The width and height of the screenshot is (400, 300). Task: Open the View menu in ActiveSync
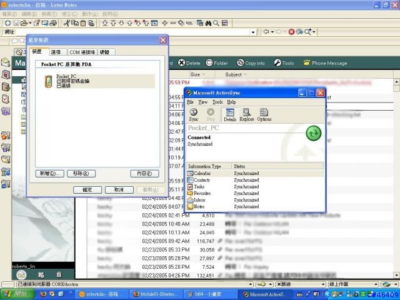click(202, 102)
